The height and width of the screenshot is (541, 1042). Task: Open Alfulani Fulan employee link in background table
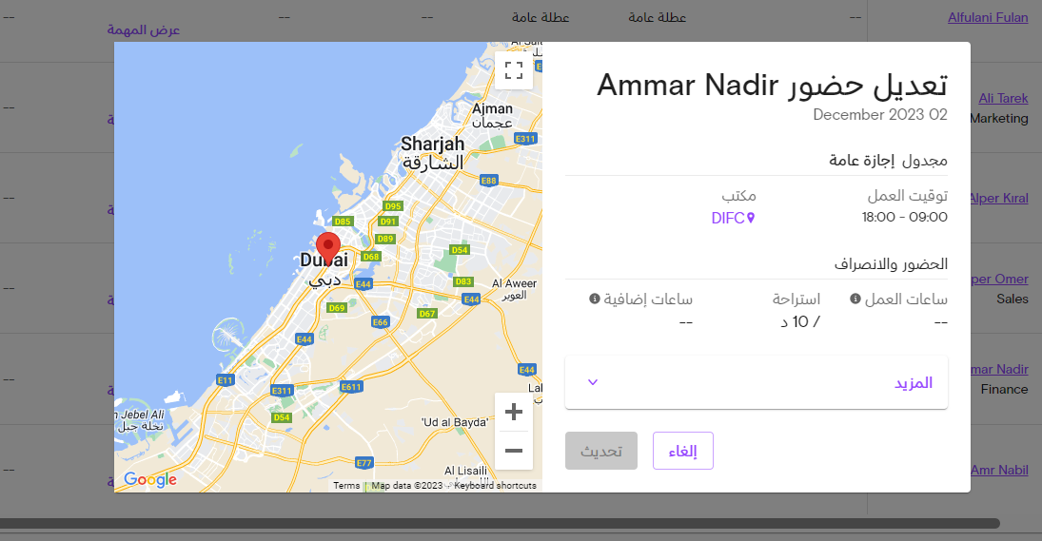click(x=988, y=17)
